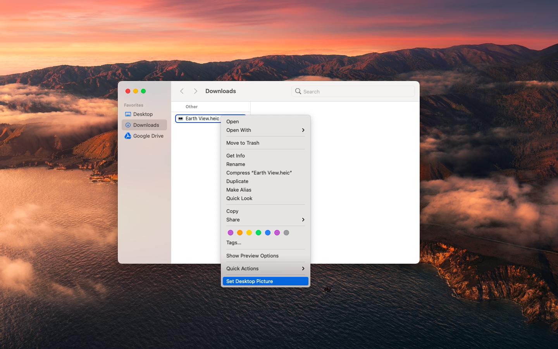Choose Open from the context menu
Screen dimensions: 558x349
[x=265, y=121]
